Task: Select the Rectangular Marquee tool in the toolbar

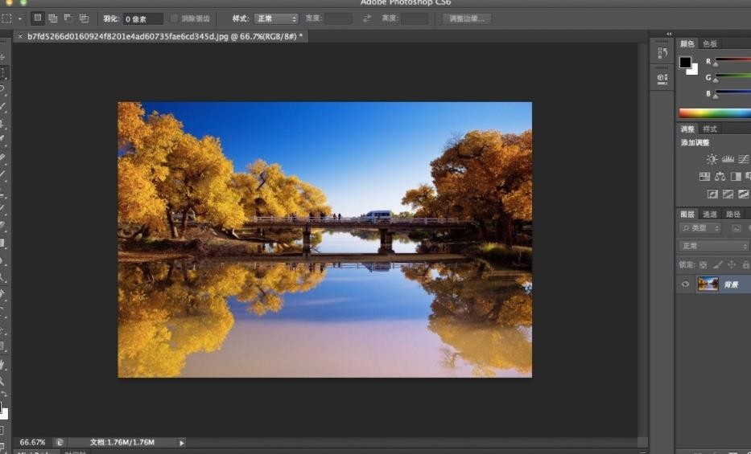Action: pos(3,73)
